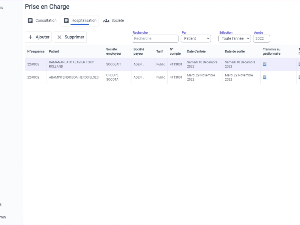Click patient RAMANANJATO FLAVIER TOKY ROLLAND
This screenshot has height=225, width=300.
click(71, 64)
